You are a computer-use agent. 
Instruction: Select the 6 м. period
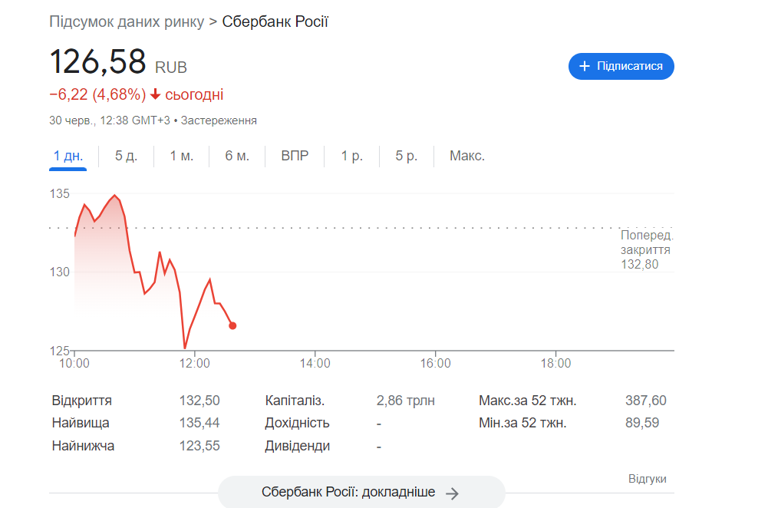pyautogui.click(x=237, y=155)
